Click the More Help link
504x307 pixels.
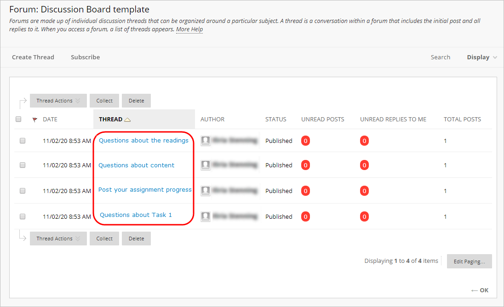tap(189, 29)
